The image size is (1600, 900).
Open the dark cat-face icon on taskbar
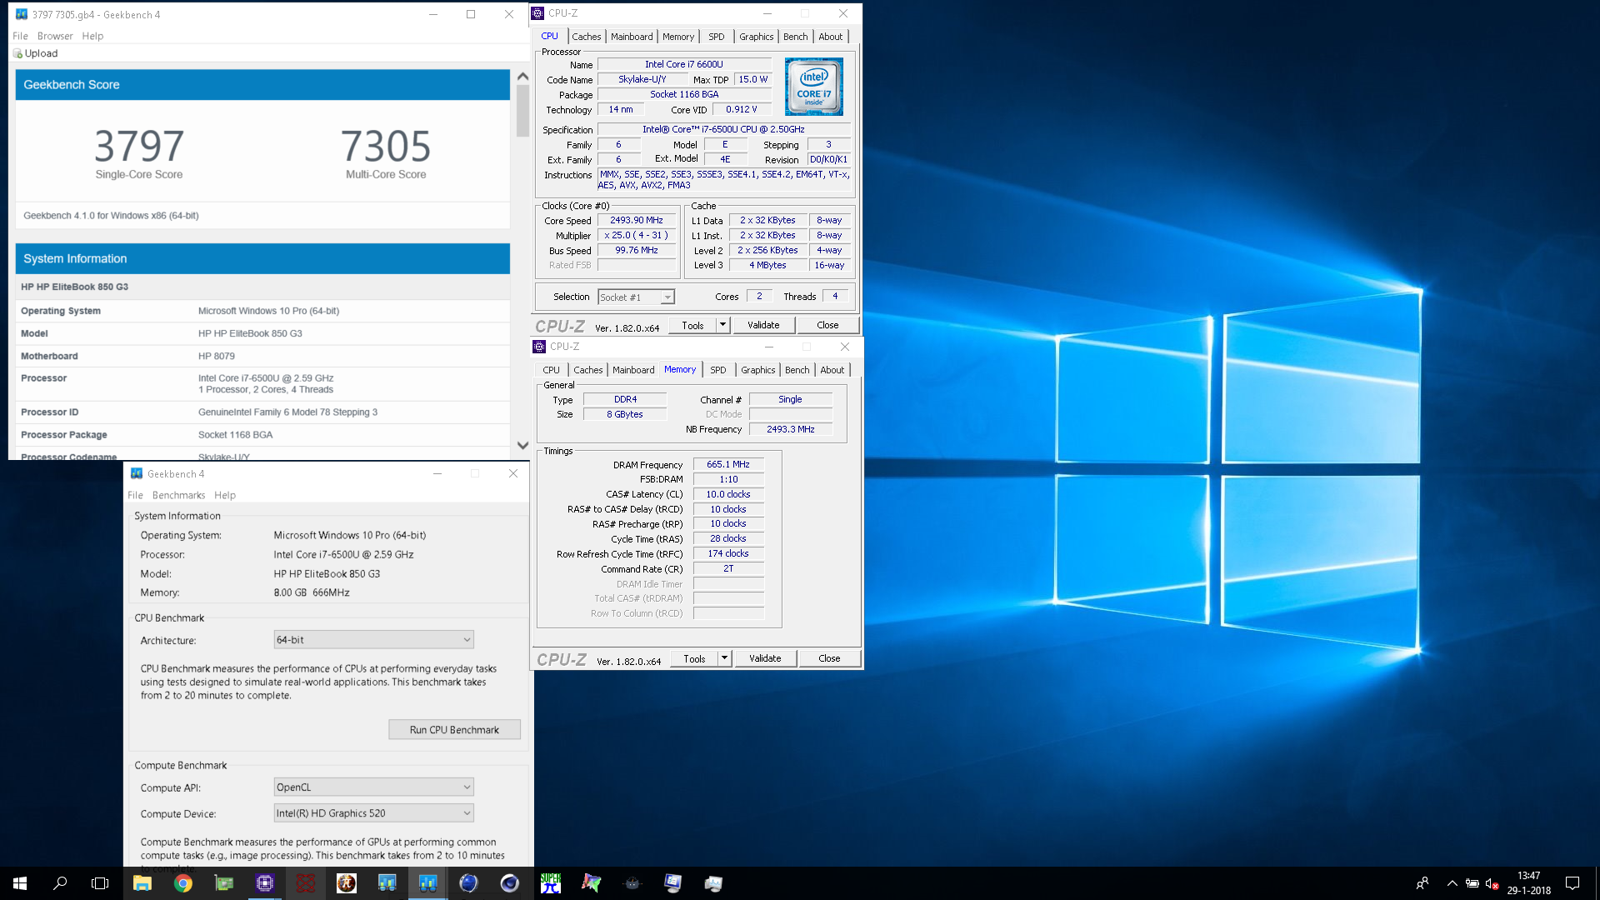coord(632,883)
